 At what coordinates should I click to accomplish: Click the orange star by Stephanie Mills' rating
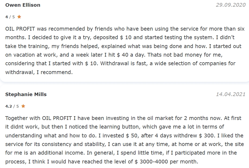23,106
